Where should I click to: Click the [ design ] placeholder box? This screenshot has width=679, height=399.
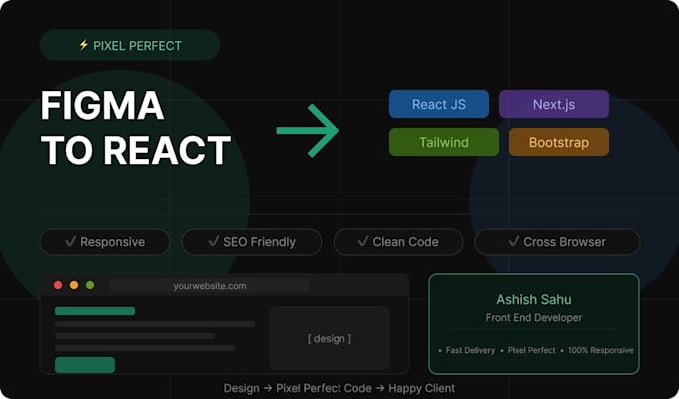(330, 338)
